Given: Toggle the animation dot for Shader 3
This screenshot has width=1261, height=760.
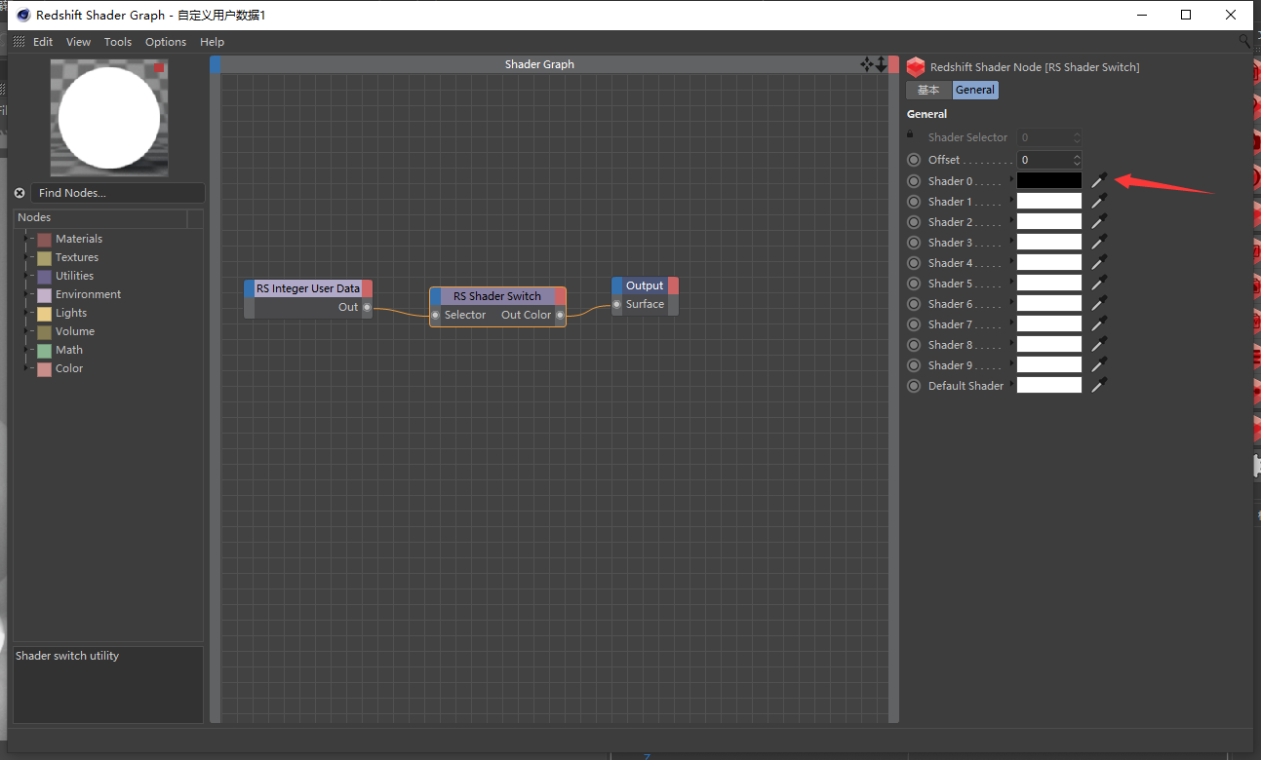Looking at the screenshot, I should (x=914, y=243).
